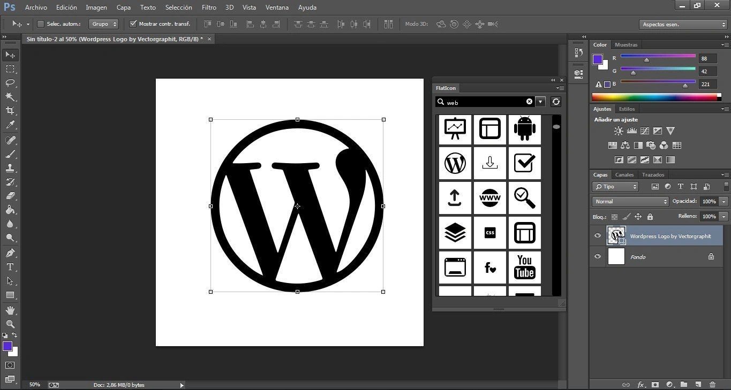The width and height of the screenshot is (731, 390).
Task: Select the CSS icon in FlatIcon results
Action: tap(490, 233)
